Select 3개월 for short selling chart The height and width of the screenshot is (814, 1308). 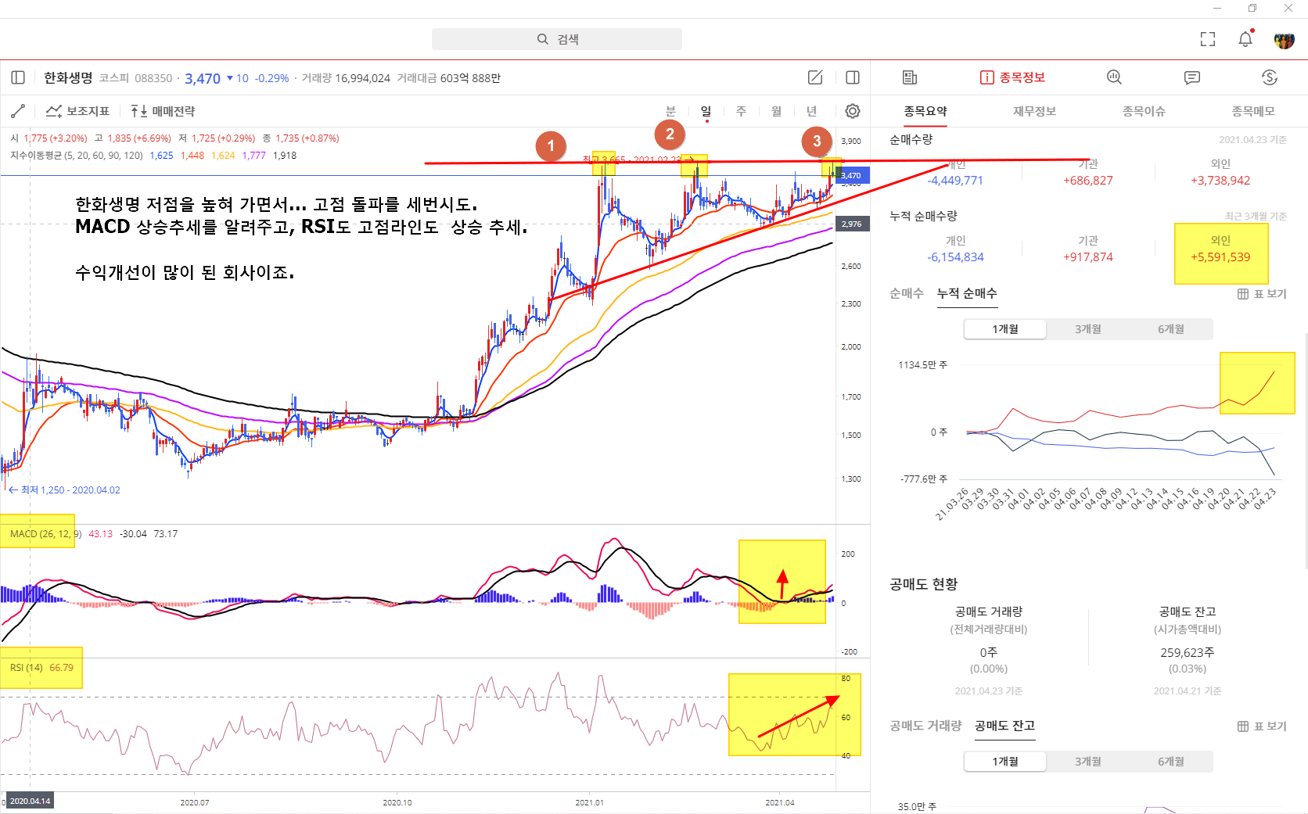click(1087, 762)
